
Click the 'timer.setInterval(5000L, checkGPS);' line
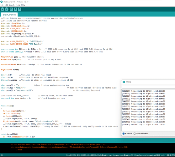tap(61, 126)
